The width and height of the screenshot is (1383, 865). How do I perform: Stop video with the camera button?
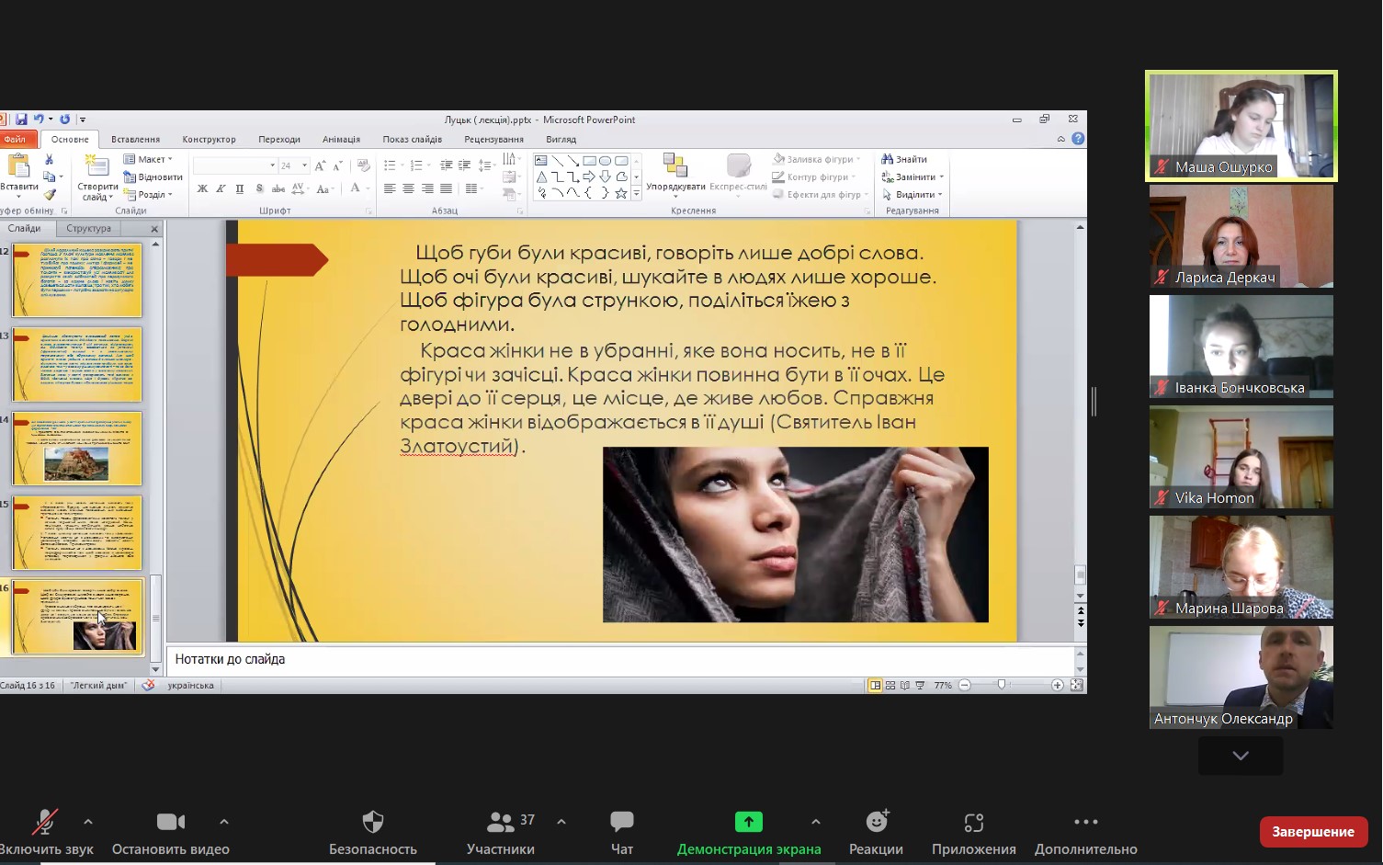170,832
